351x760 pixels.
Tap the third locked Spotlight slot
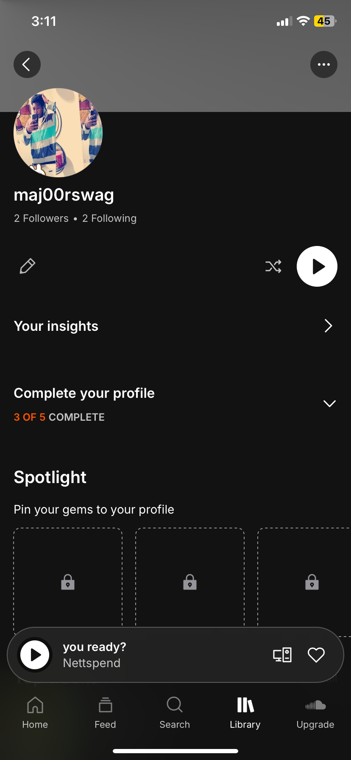(x=312, y=582)
